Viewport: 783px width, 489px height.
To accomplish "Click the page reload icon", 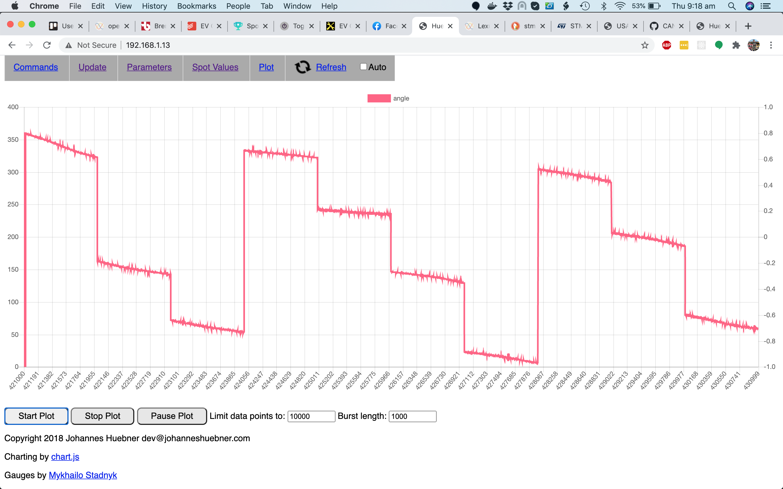I will click(47, 45).
